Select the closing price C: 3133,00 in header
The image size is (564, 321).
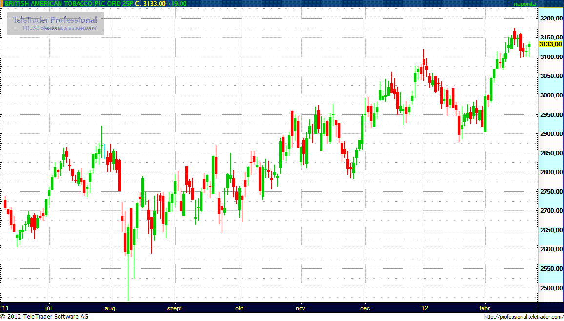150,3
